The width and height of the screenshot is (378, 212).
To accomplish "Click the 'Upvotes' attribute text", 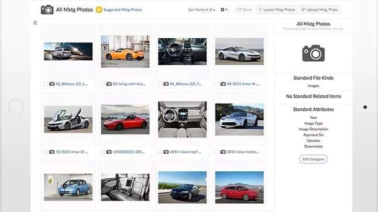I will coord(313,140).
